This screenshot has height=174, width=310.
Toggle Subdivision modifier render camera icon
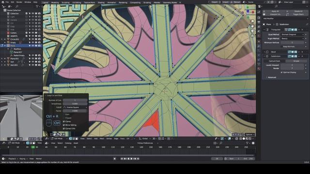(x=295, y=56)
